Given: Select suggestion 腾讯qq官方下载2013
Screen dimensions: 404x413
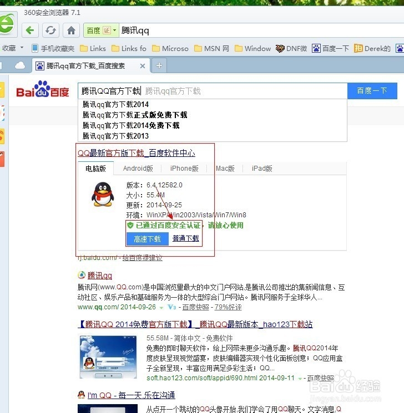Looking at the screenshot, I should coord(213,136).
